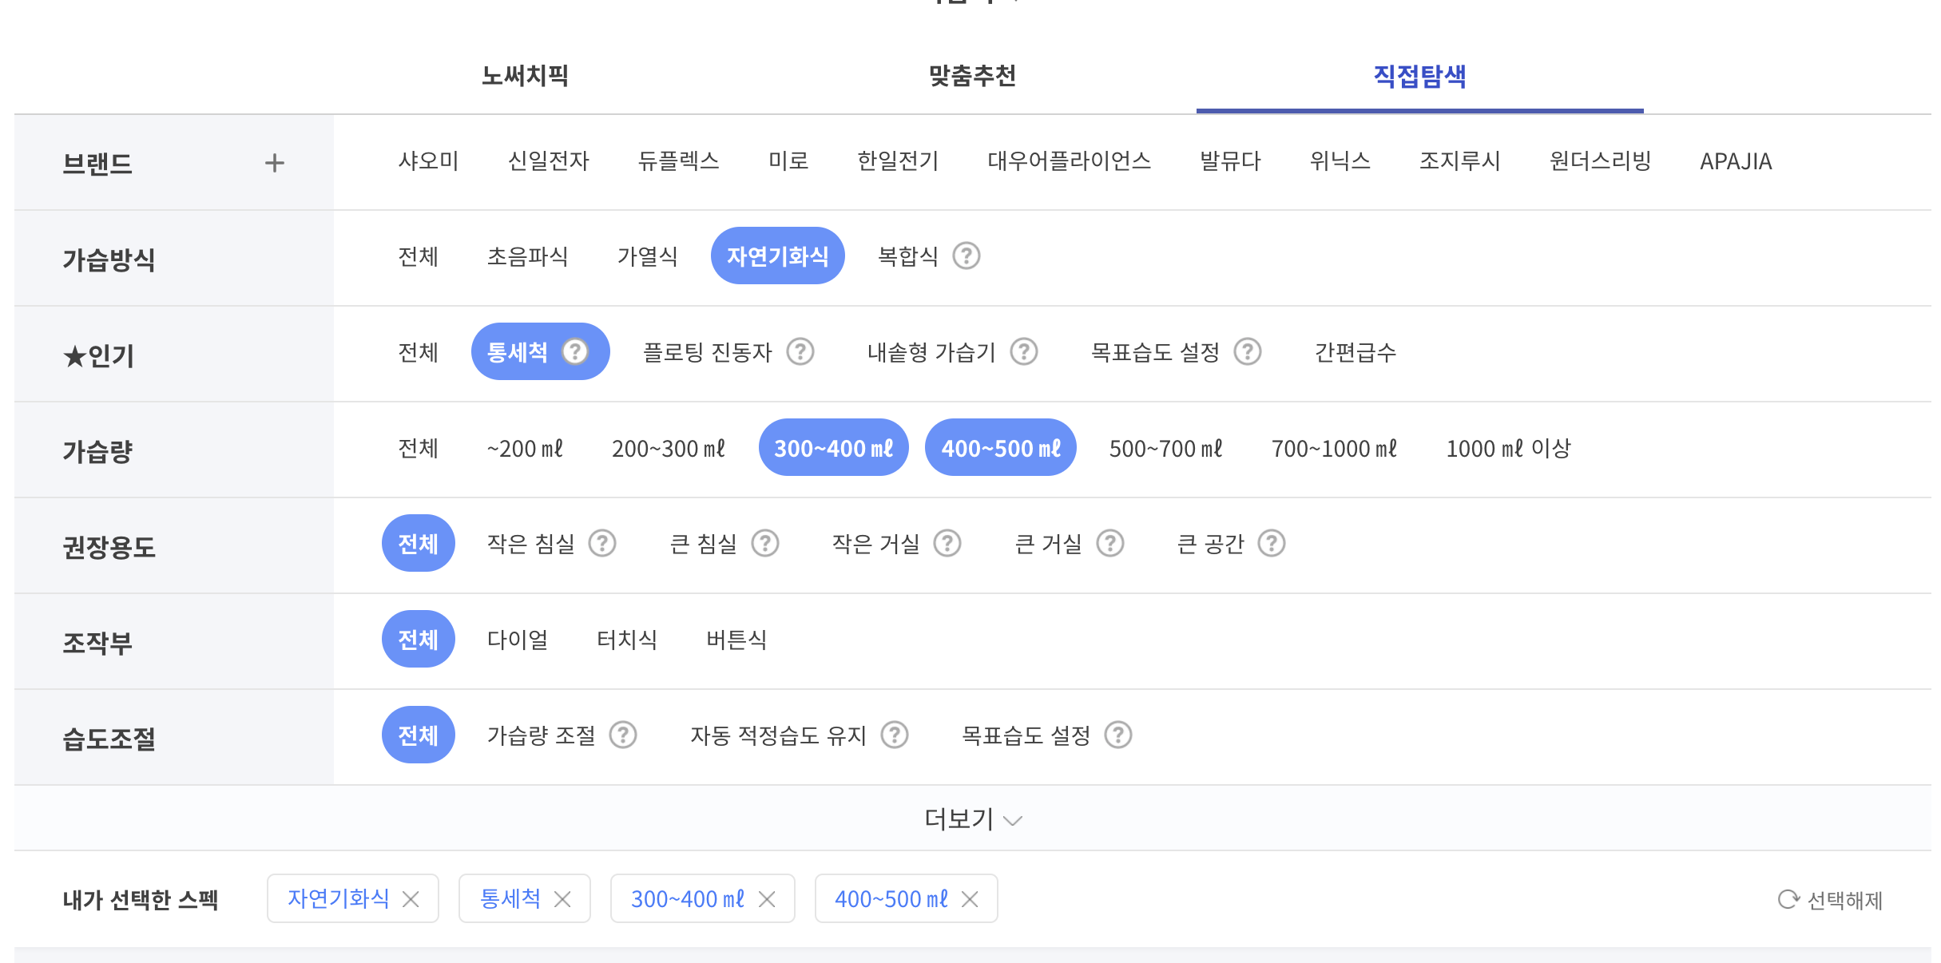The width and height of the screenshot is (1941, 963).
Task: Show help for 자동 적정습도 유지
Action: tap(895, 735)
